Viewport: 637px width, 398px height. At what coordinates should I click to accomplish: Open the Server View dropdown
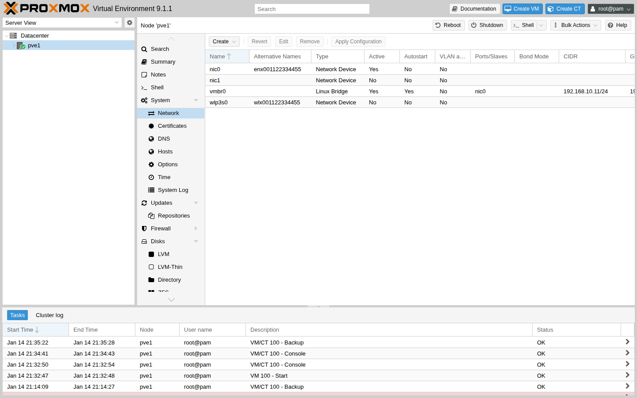(x=62, y=23)
